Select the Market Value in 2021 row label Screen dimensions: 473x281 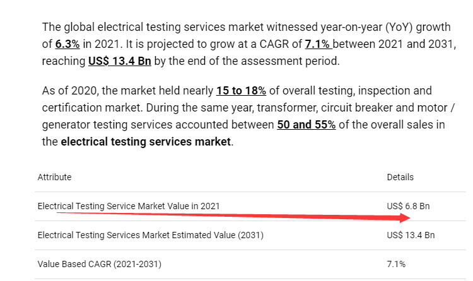click(129, 206)
